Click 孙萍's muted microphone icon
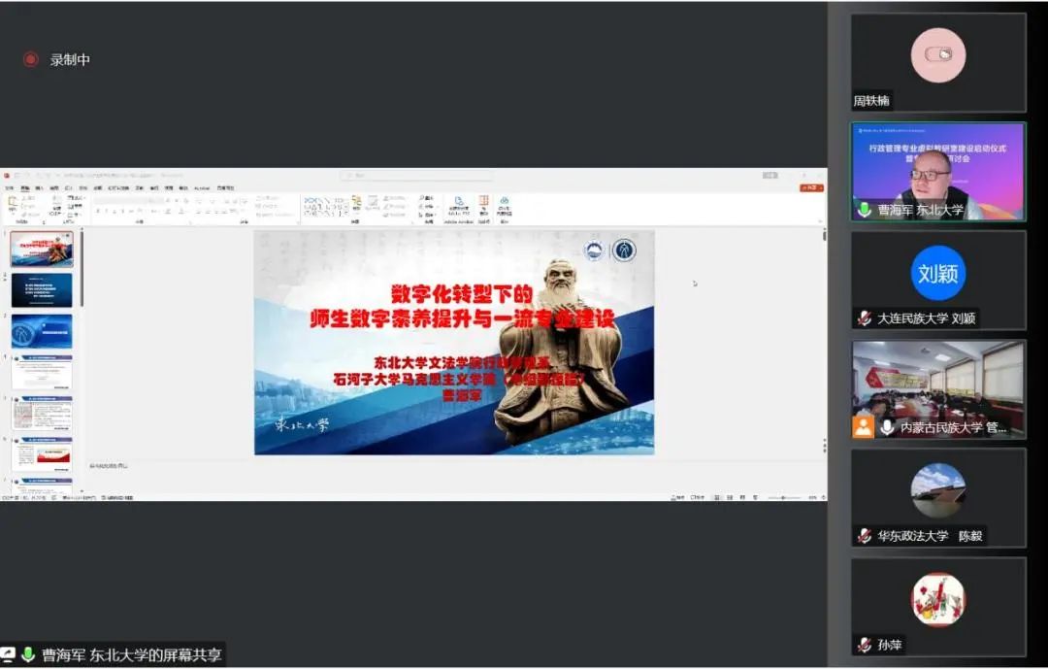Image resolution: width=1048 pixels, height=669 pixels. [864, 645]
